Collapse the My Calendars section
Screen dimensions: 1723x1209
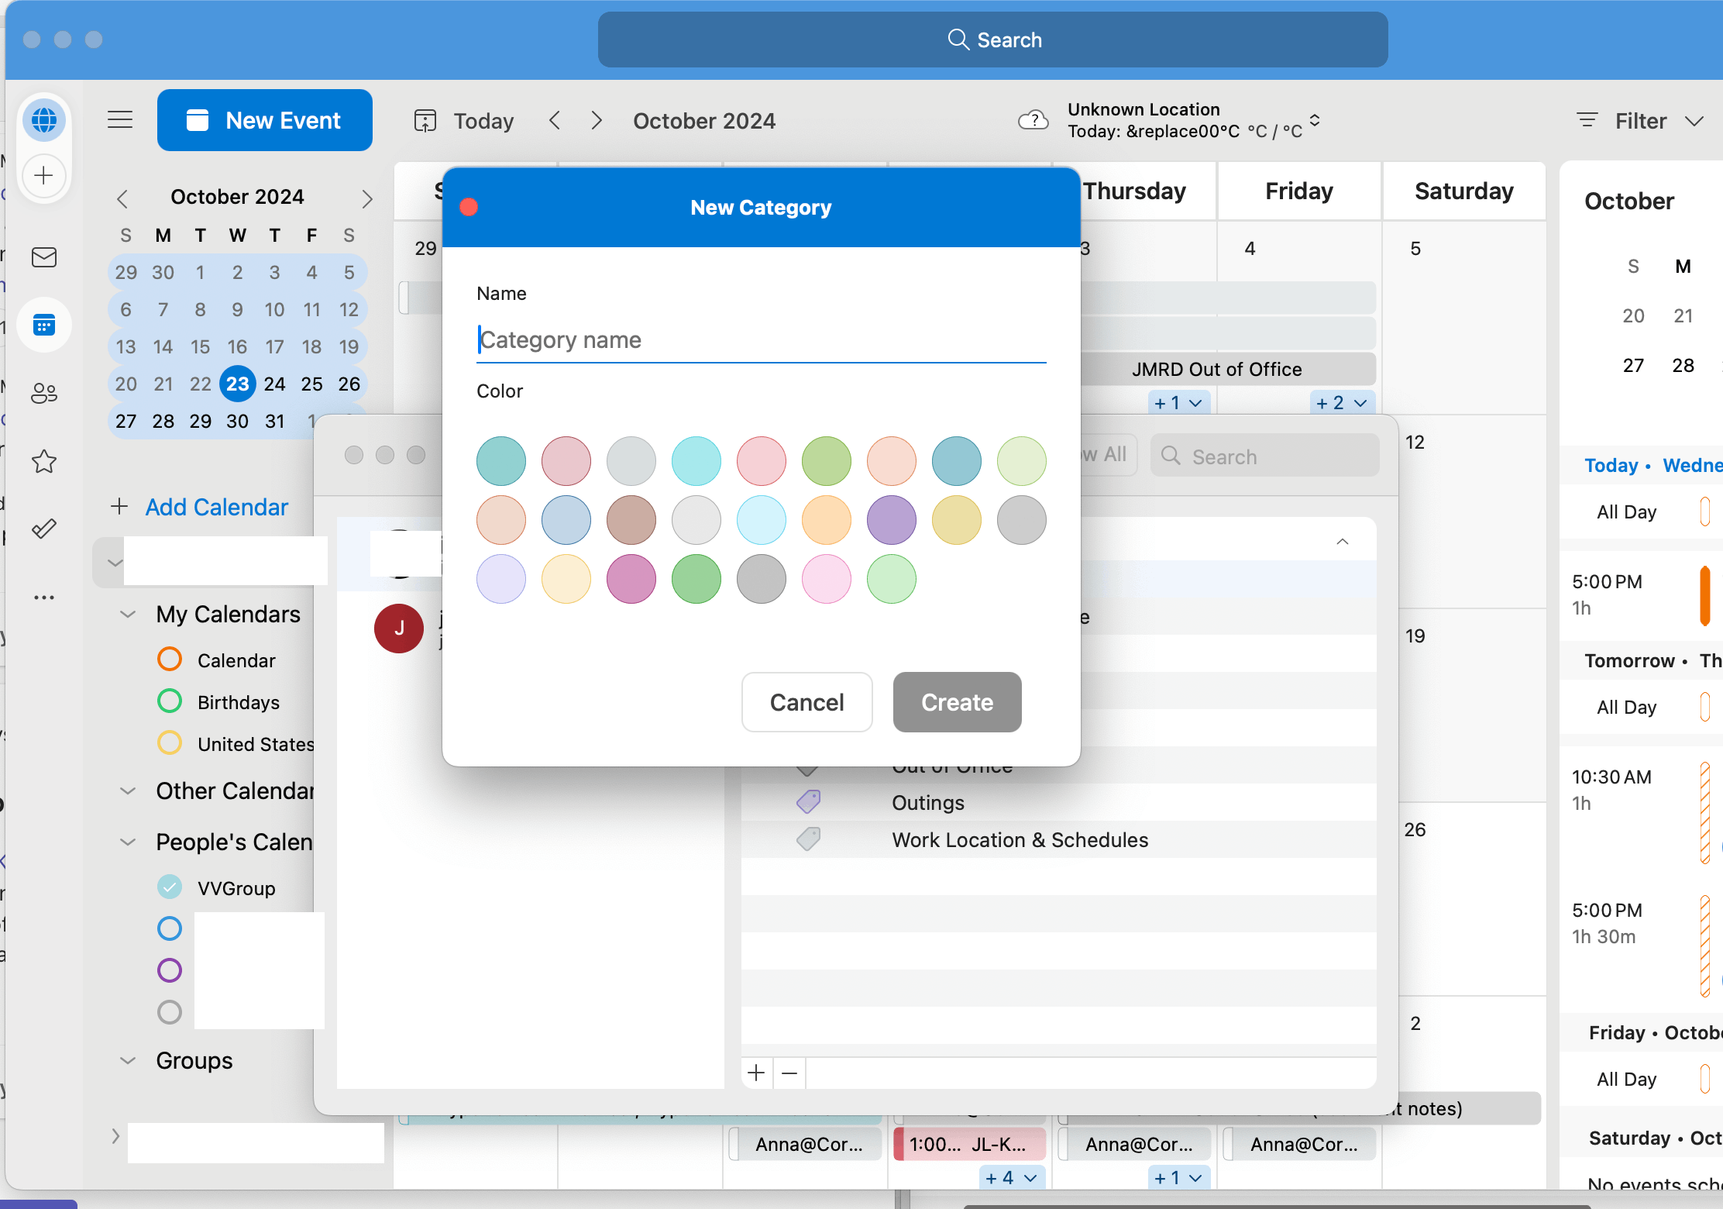click(x=128, y=615)
